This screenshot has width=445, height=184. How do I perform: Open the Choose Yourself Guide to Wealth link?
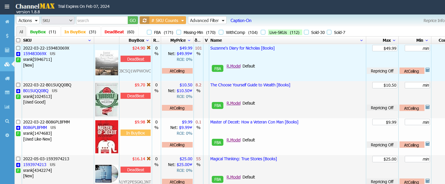coord(250,85)
